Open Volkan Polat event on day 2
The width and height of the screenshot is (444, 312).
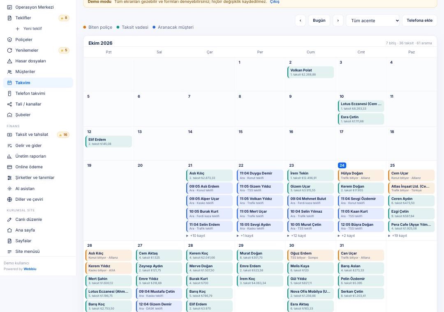tap(311, 72)
